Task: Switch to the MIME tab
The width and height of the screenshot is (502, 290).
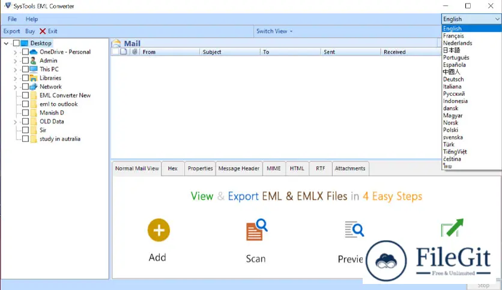Action: [x=274, y=168]
